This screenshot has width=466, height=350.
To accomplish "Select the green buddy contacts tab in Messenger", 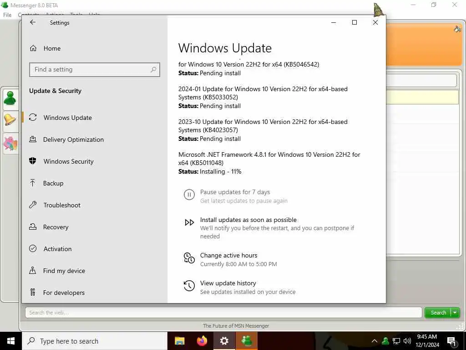I will pos(10,98).
